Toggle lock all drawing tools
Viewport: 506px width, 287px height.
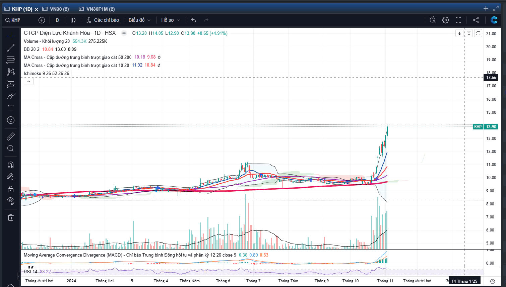[x=11, y=189]
